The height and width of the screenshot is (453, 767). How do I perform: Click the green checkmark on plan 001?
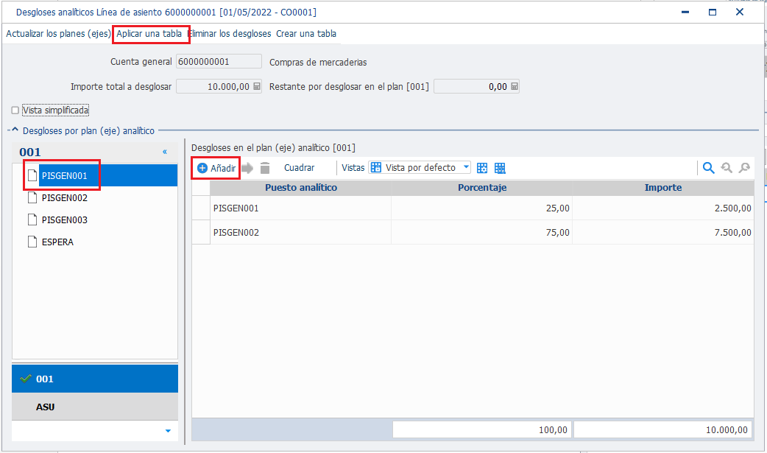[x=26, y=379]
